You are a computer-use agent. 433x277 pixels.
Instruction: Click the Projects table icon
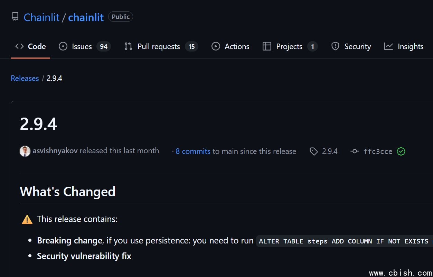tap(267, 46)
